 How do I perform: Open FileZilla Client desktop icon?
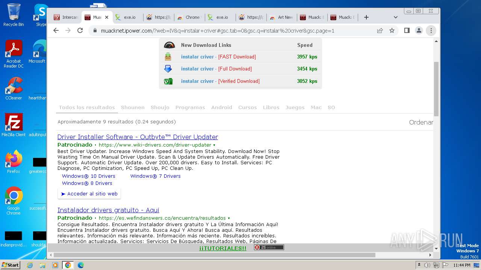[x=14, y=125]
